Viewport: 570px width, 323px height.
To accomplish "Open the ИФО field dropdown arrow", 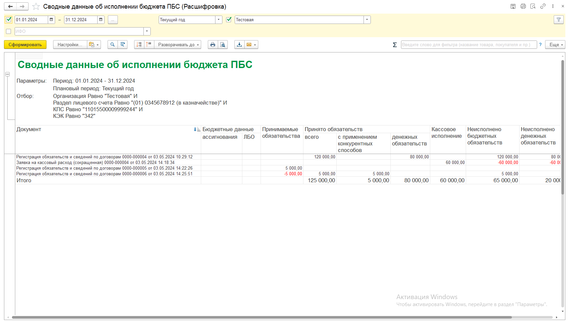I will click(147, 31).
